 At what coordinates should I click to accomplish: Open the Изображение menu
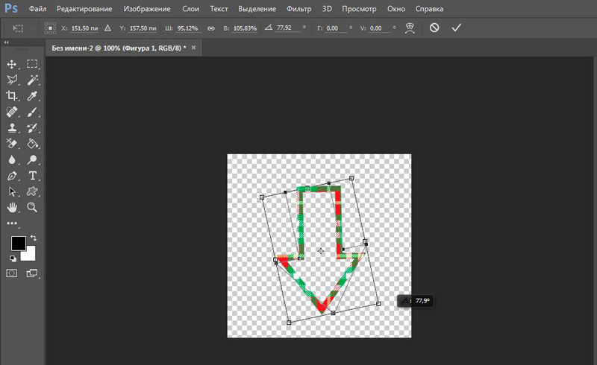coord(147,9)
